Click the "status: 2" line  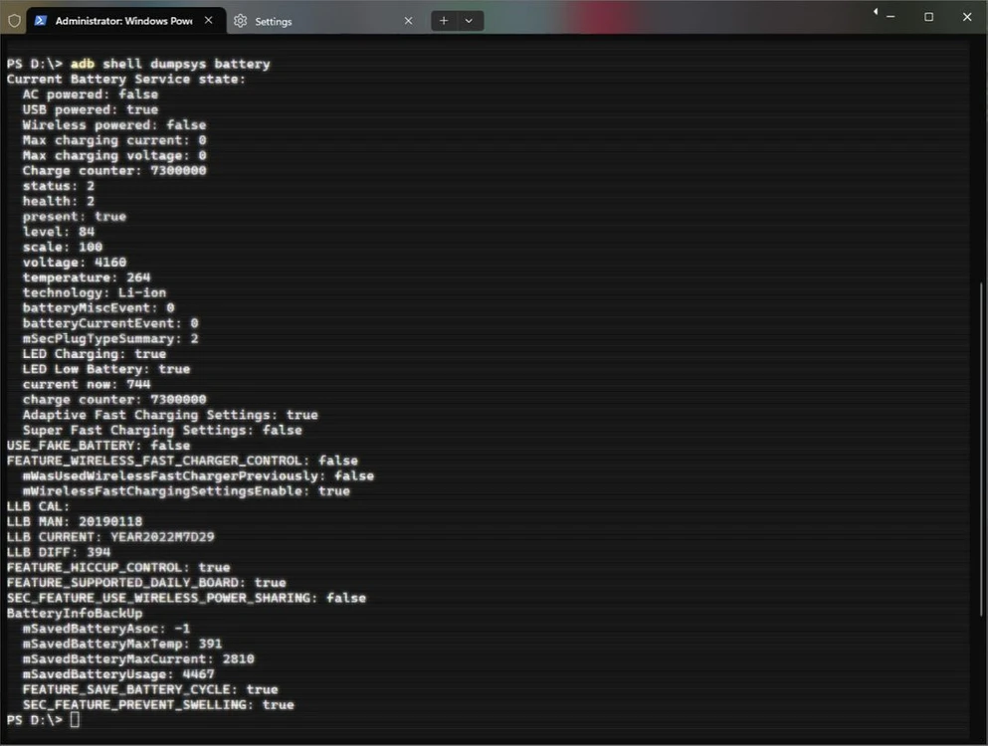(x=59, y=186)
